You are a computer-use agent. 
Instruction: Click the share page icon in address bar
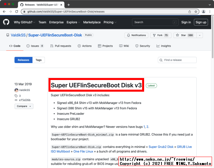[x=190, y=11]
